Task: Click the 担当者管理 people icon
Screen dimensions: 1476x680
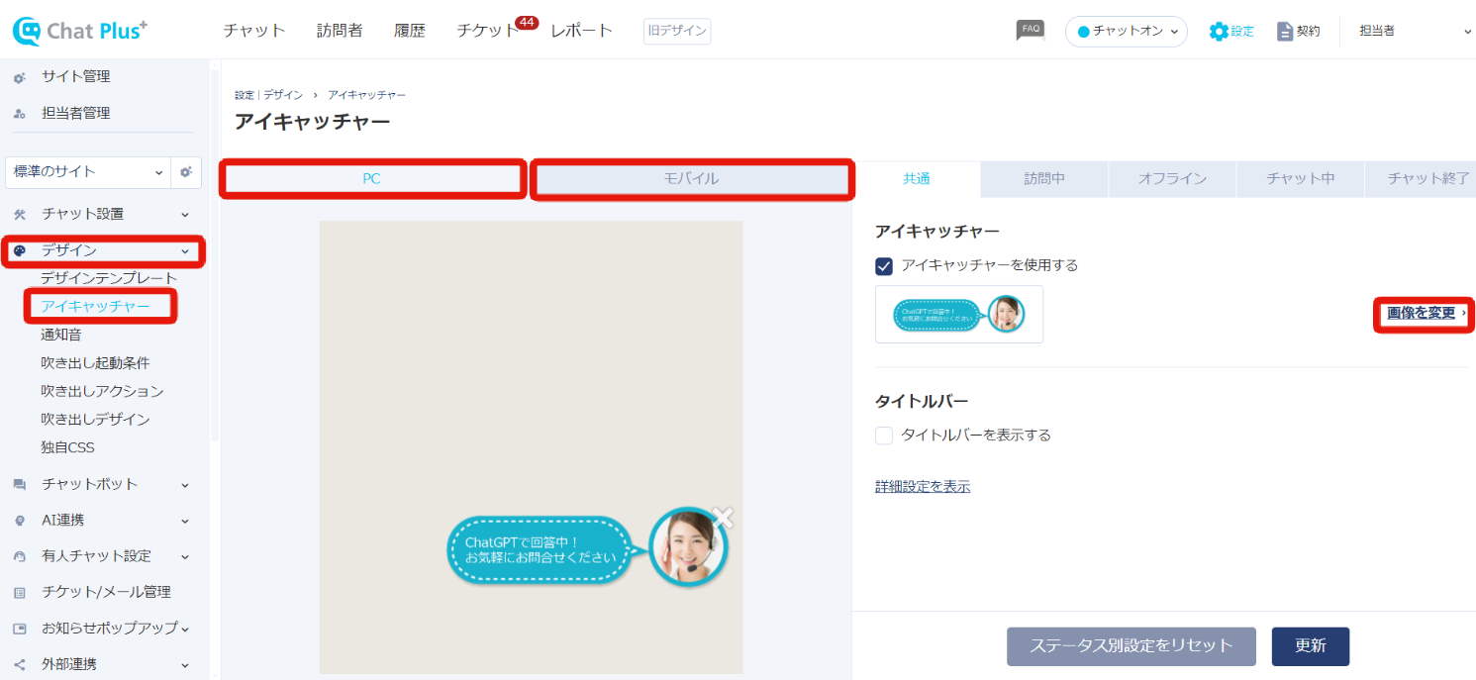Action: pos(20,114)
